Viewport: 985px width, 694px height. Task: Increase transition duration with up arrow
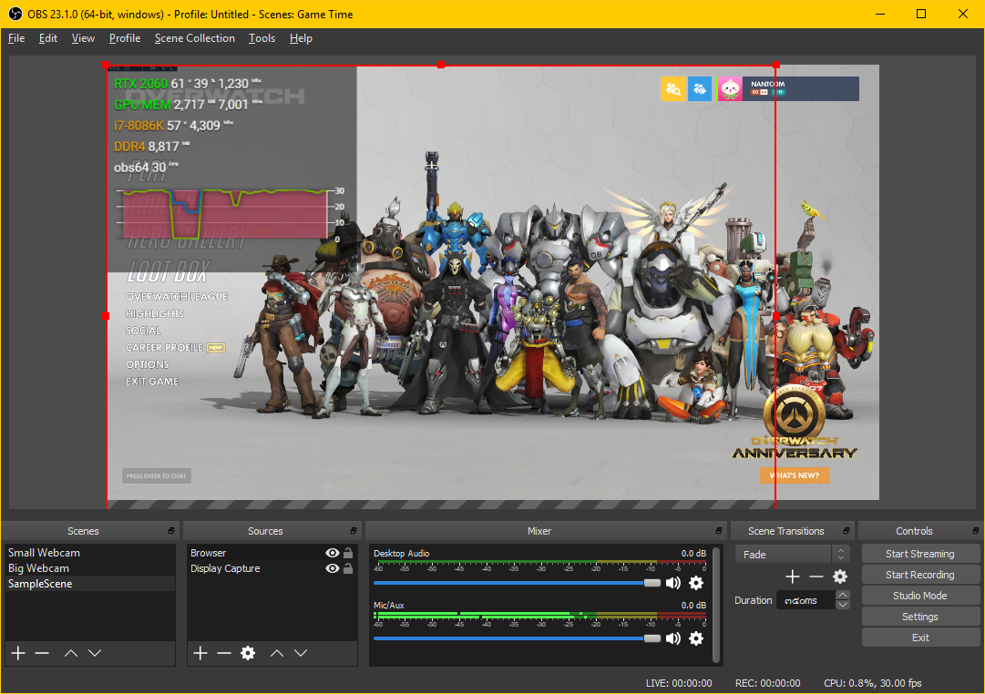(843, 596)
